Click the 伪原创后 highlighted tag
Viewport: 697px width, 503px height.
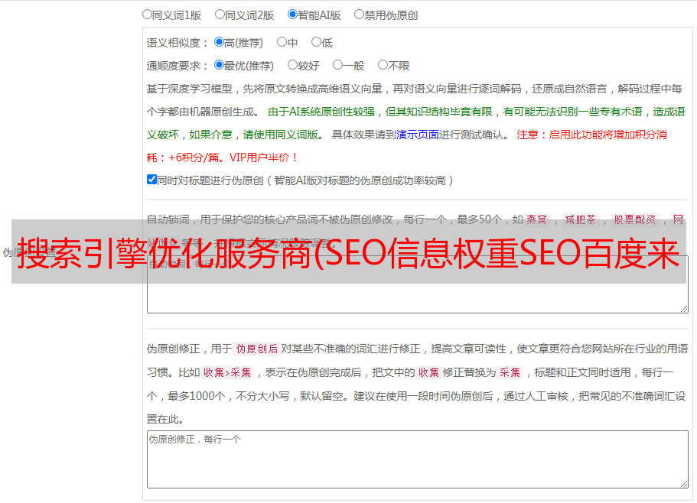click(x=256, y=349)
